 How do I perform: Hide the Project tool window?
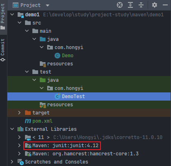[165, 5]
